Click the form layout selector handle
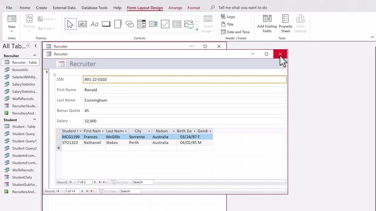Image resolution: width=376 pixels, height=211 pixels. tap(55, 75)
